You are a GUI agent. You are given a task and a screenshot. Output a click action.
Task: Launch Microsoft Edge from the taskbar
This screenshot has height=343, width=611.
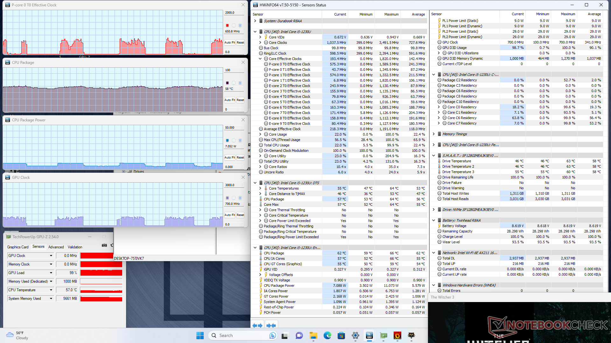pos(327,335)
